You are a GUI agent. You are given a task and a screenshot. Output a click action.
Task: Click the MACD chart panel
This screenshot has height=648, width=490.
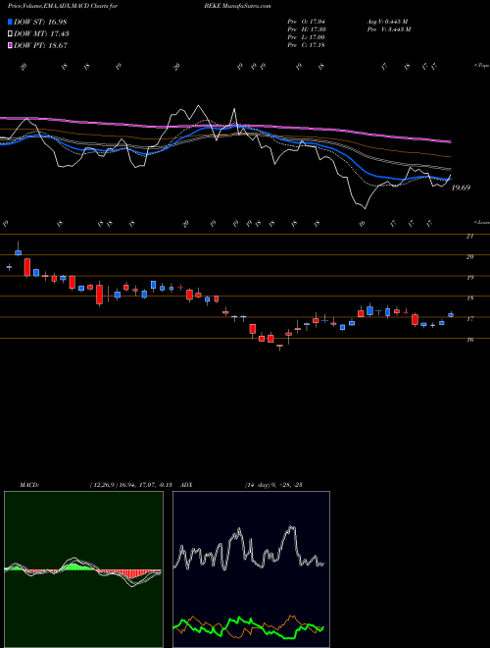click(83, 569)
